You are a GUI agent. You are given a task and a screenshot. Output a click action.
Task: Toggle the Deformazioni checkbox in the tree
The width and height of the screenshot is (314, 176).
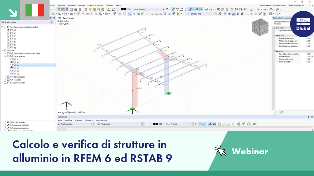click(x=8, y=77)
